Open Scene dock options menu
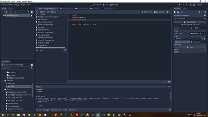 pos(33,8)
